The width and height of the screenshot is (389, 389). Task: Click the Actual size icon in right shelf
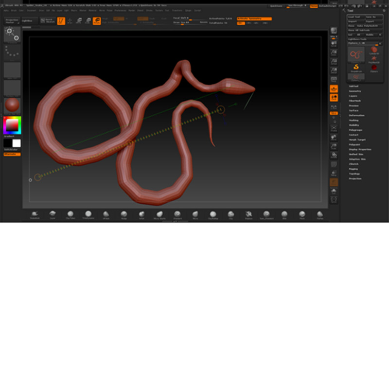pyautogui.click(x=334, y=62)
